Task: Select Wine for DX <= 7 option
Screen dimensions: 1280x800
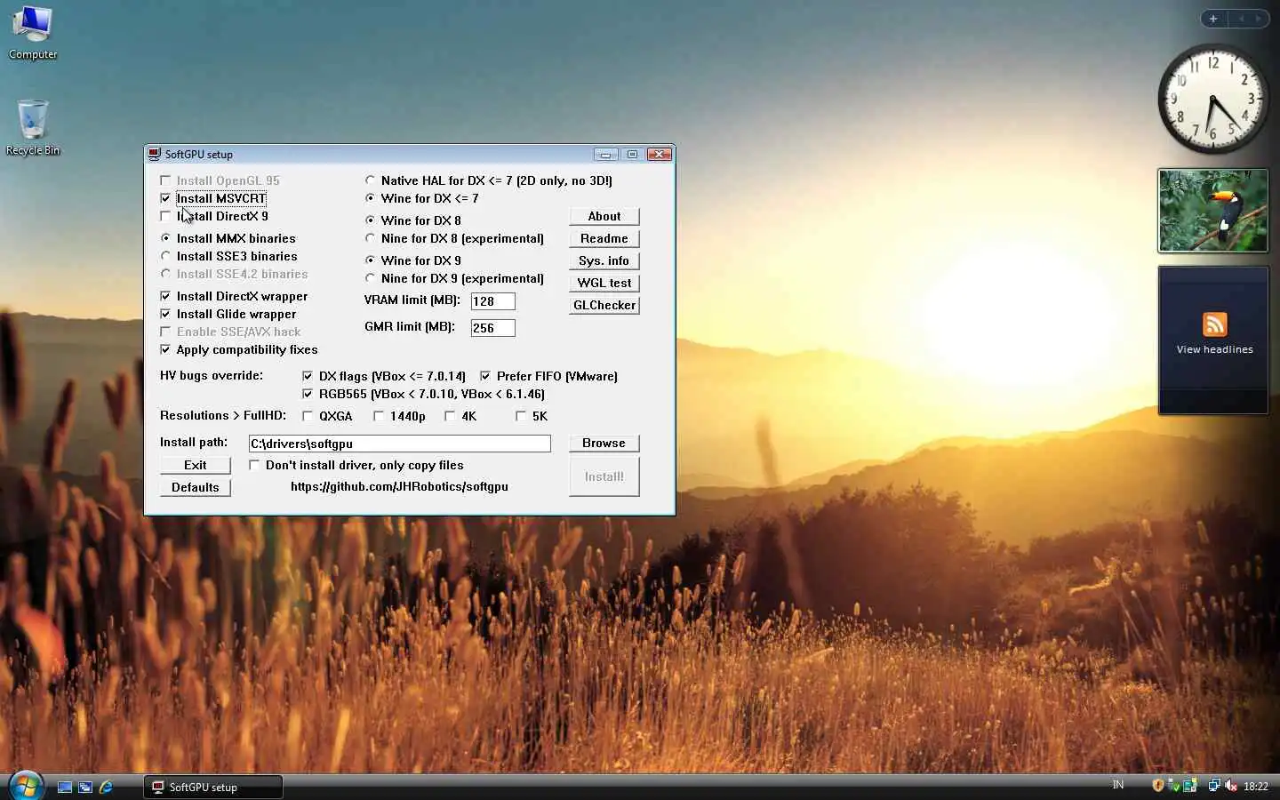Action: click(371, 198)
